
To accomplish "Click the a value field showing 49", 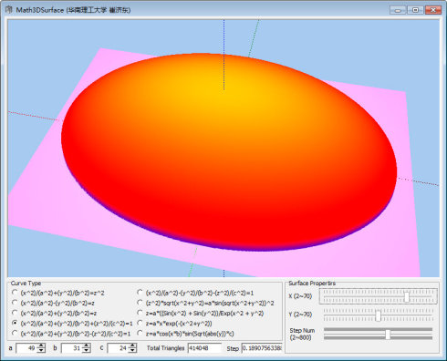I will coord(26,348).
